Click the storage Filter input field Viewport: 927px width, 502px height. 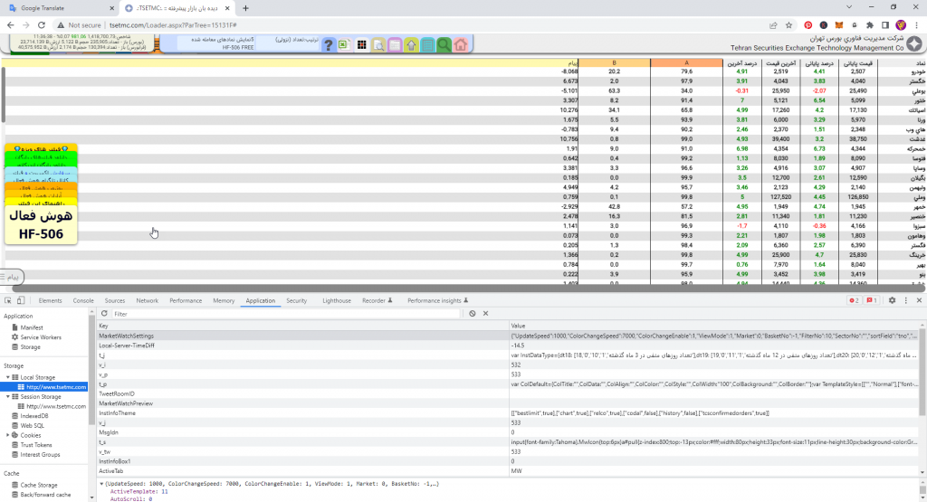[x=272, y=313]
